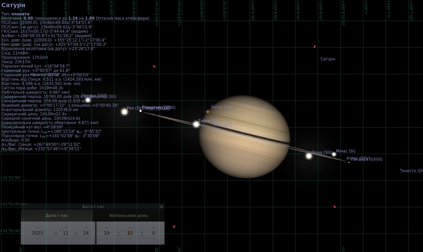Click the seconds field showing 0
This screenshot has height=252, width=423.
click(x=153, y=233)
